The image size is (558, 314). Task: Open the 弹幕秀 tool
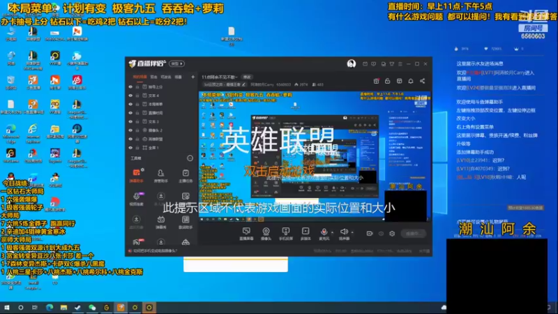161,222
